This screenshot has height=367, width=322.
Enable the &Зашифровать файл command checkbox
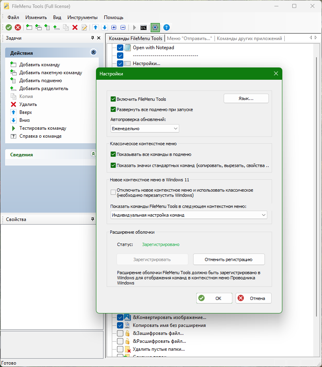point(120,333)
